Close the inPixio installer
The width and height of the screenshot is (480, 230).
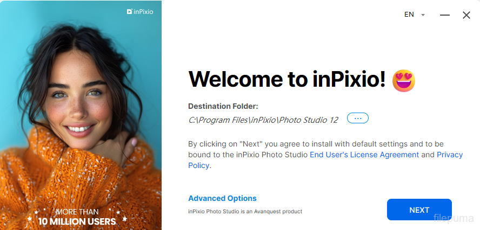[466, 15]
